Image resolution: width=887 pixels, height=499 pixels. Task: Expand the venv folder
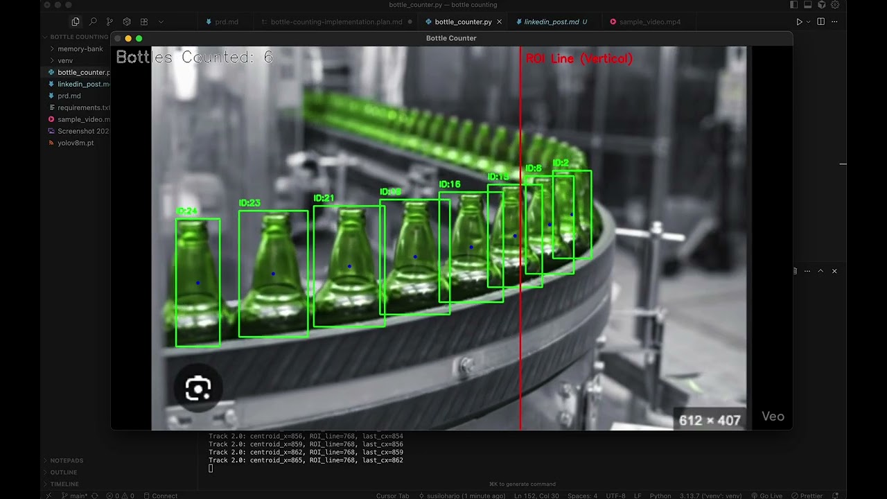click(76, 60)
